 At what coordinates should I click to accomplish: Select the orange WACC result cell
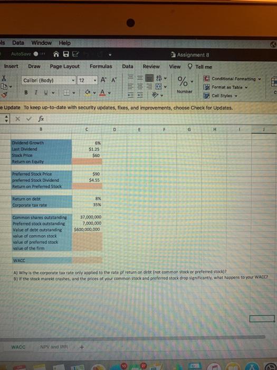(87, 260)
